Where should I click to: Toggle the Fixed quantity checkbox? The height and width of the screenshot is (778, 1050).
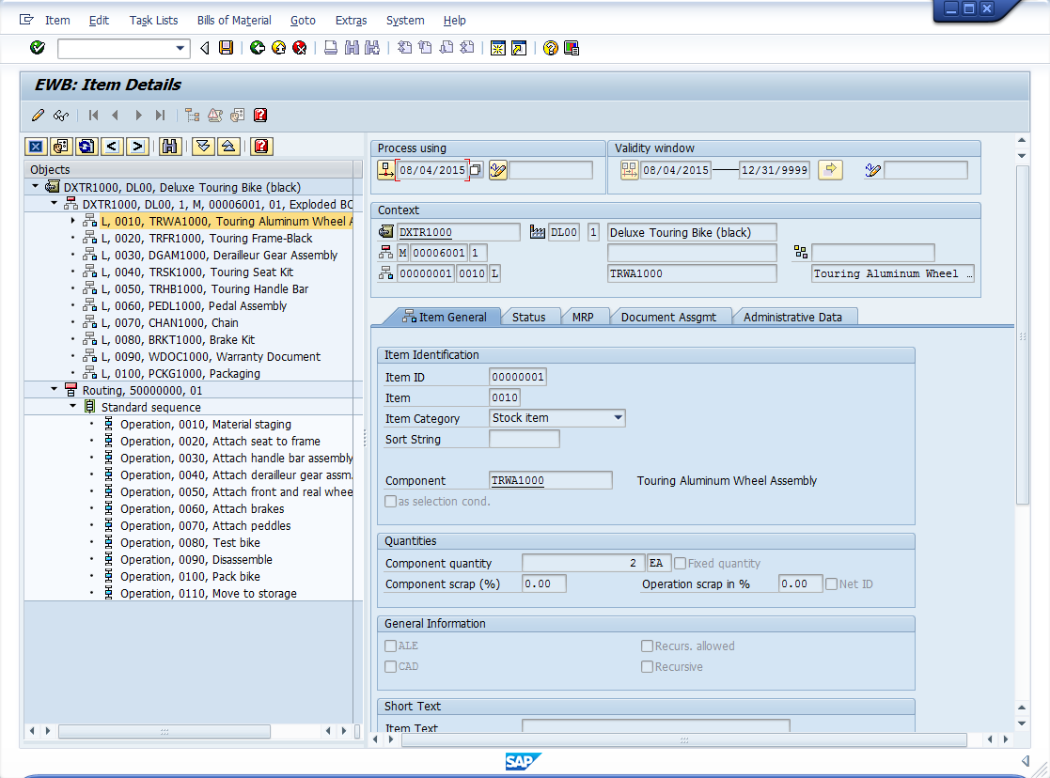[681, 564]
